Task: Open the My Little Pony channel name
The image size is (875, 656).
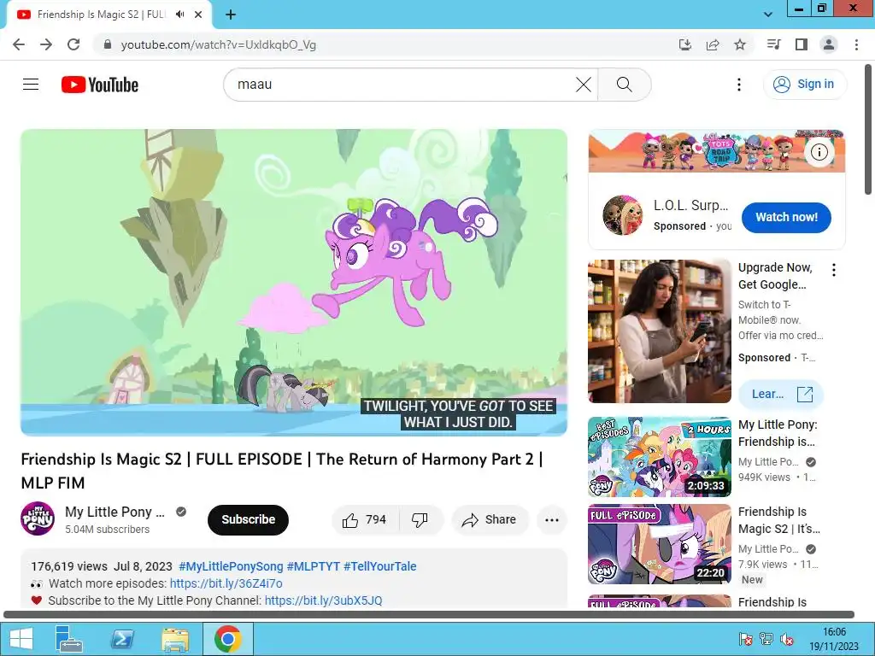Action: [115, 512]
